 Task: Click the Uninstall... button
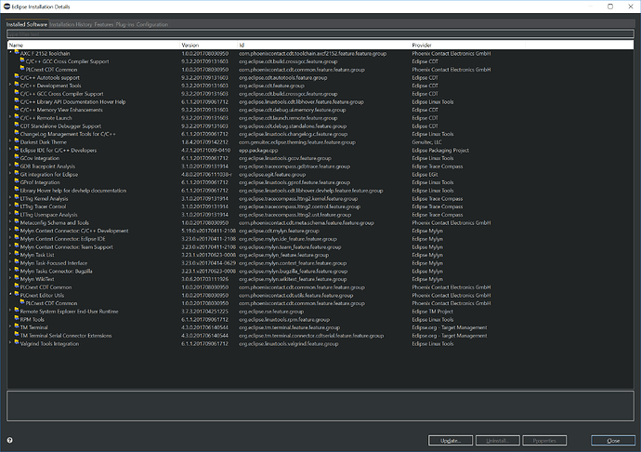click(x=498, y=441)
